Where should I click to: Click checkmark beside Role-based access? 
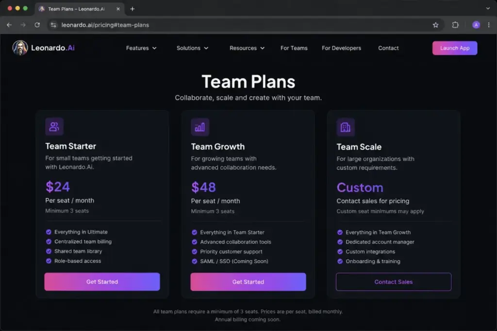(49, 261)
